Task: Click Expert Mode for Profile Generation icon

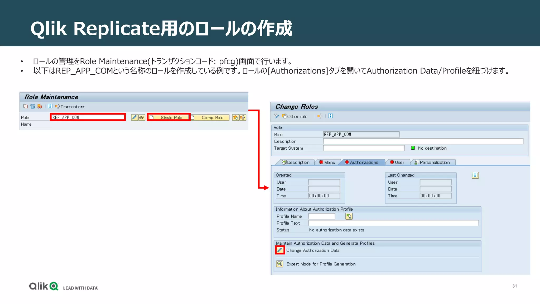Action: [x=280, y=264]
